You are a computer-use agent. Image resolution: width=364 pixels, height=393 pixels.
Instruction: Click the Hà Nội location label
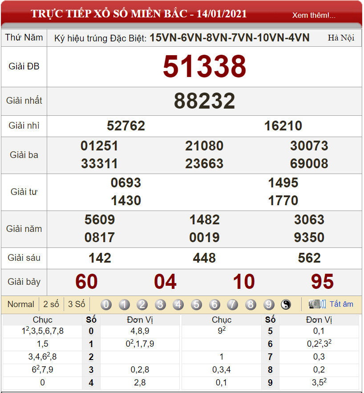point(341,38)
